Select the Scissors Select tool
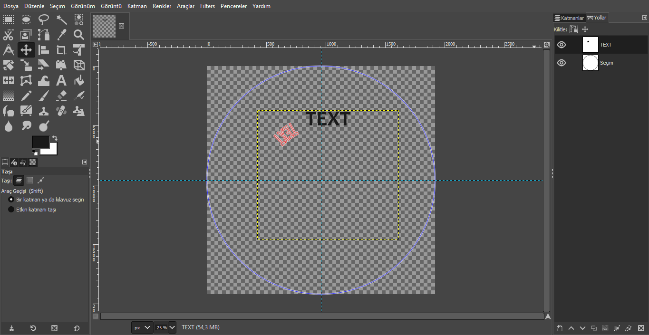 click(9, 35)
